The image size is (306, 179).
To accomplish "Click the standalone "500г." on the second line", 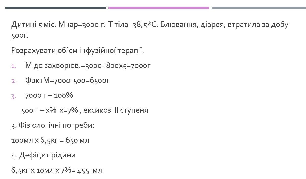I will (20, 36).
